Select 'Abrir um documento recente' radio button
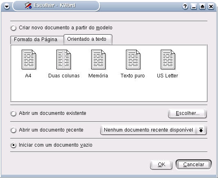 pyautogui.click(x=13, y=130)
